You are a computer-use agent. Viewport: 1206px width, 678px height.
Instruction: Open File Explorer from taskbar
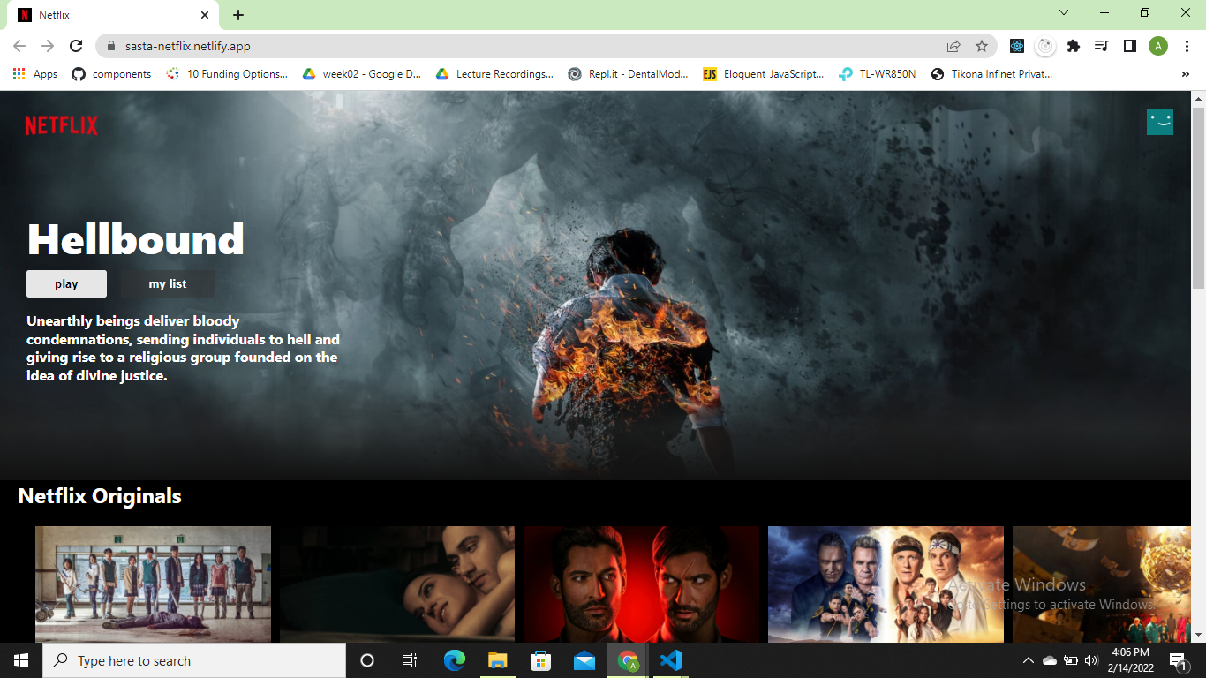498,660
